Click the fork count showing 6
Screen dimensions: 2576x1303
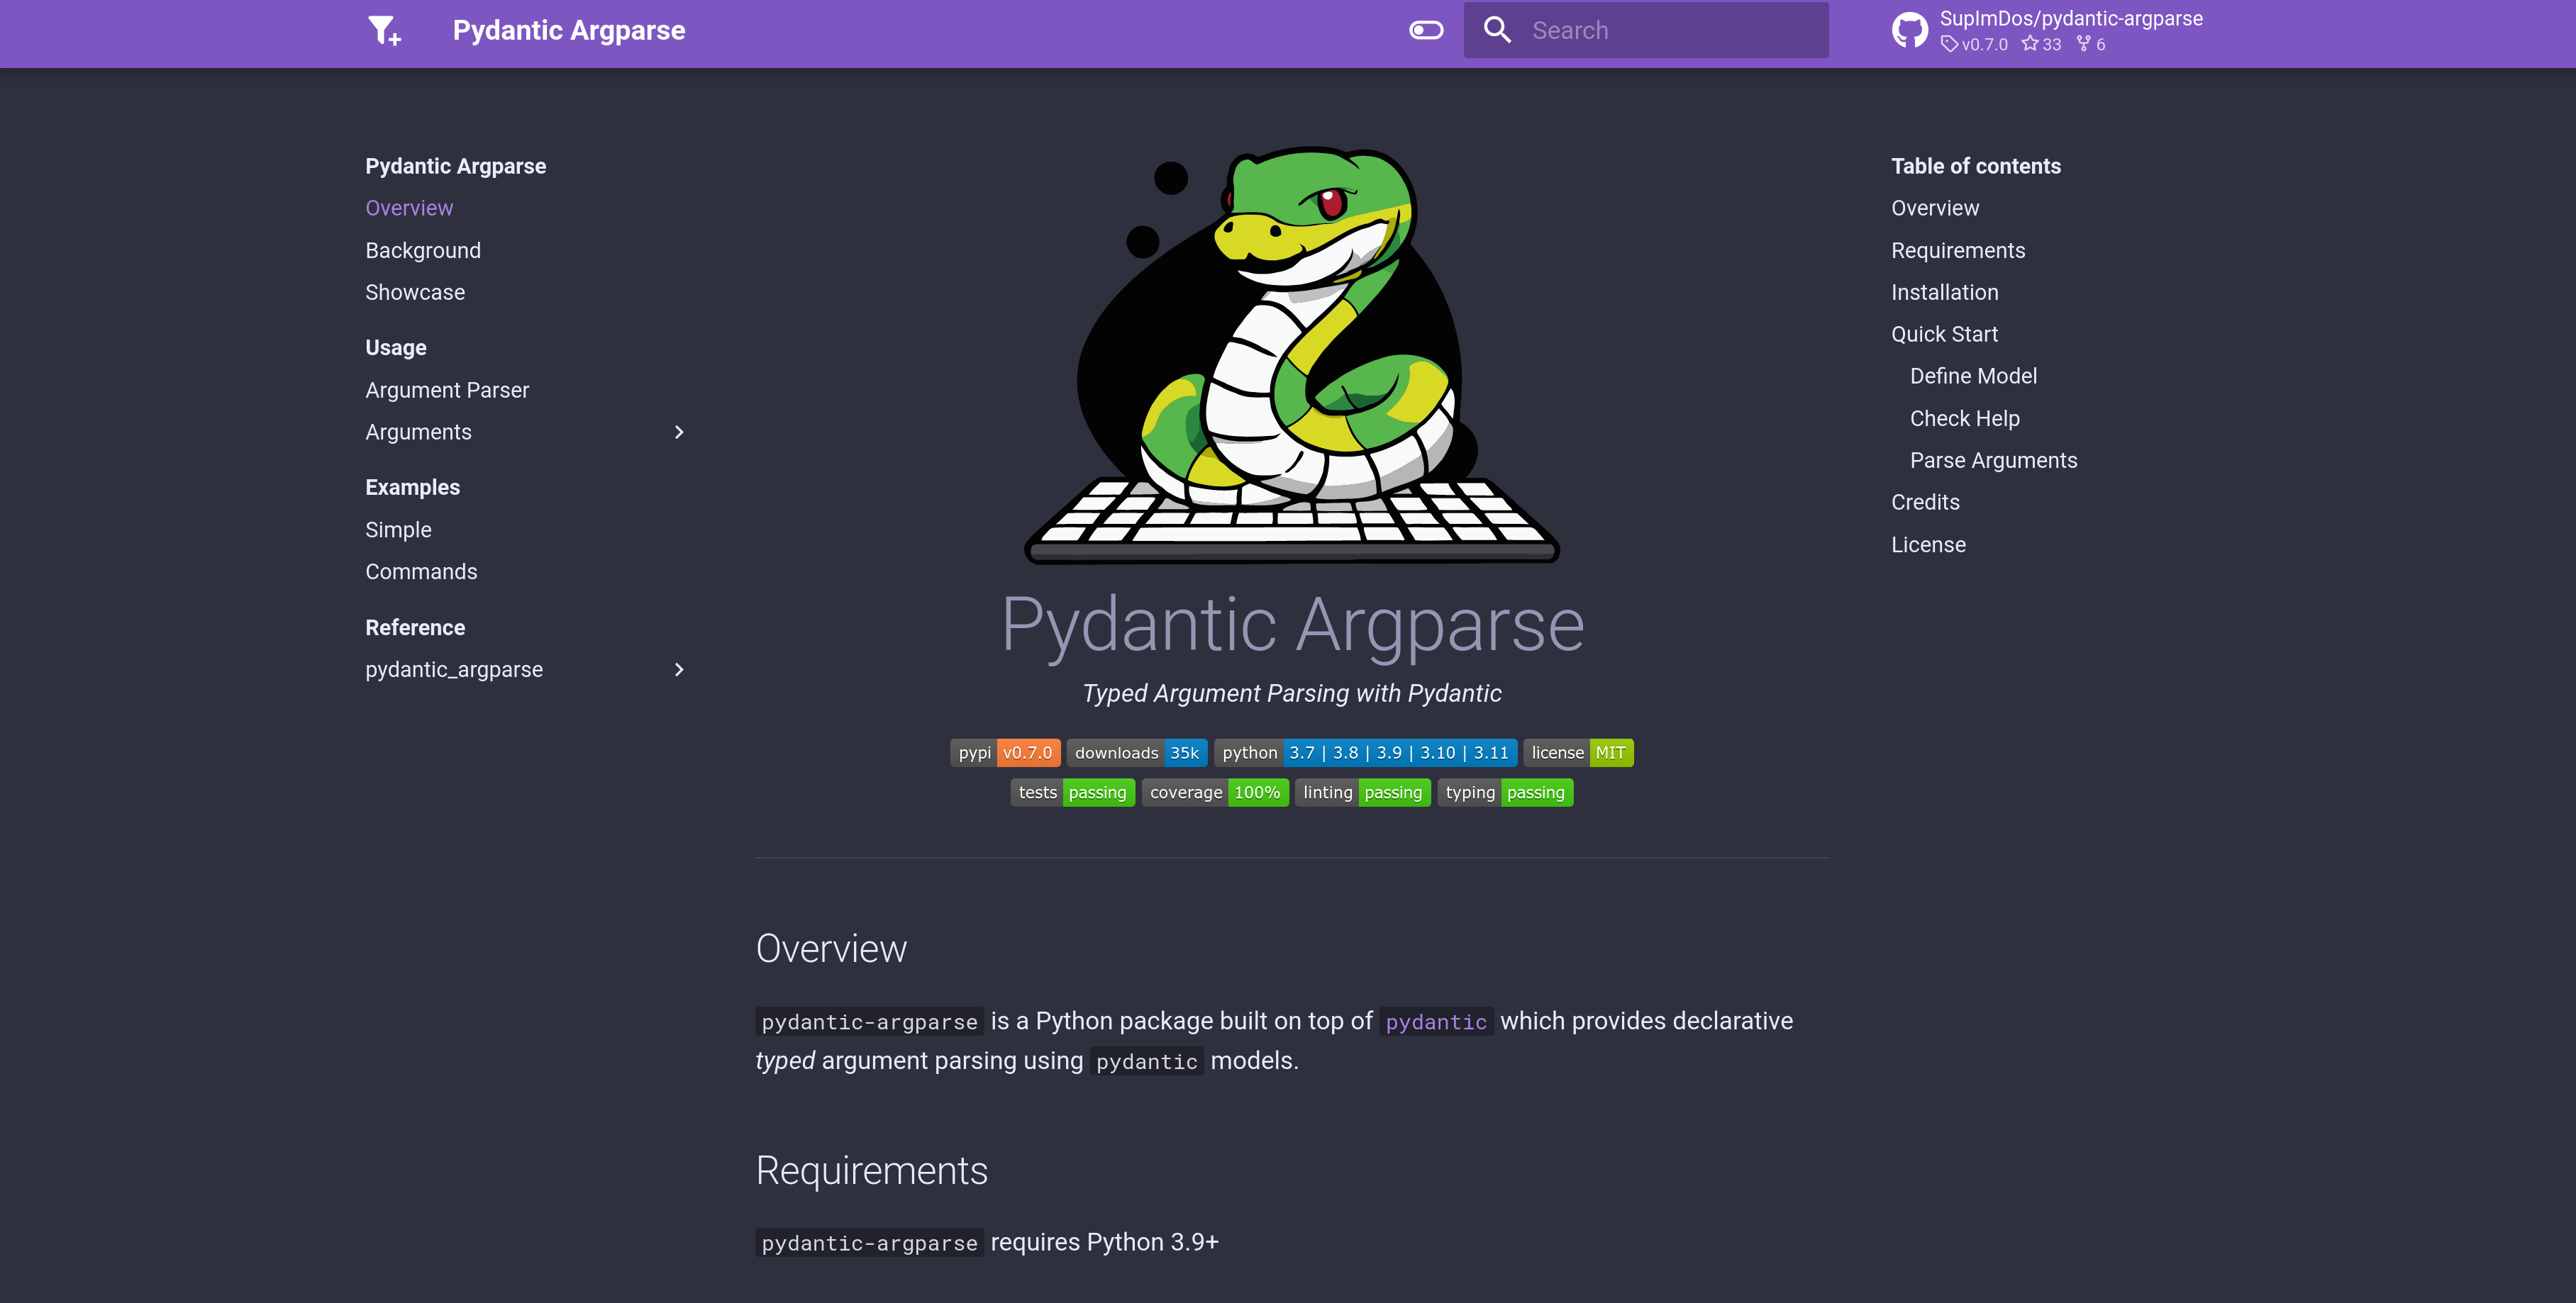(2091, 44)
